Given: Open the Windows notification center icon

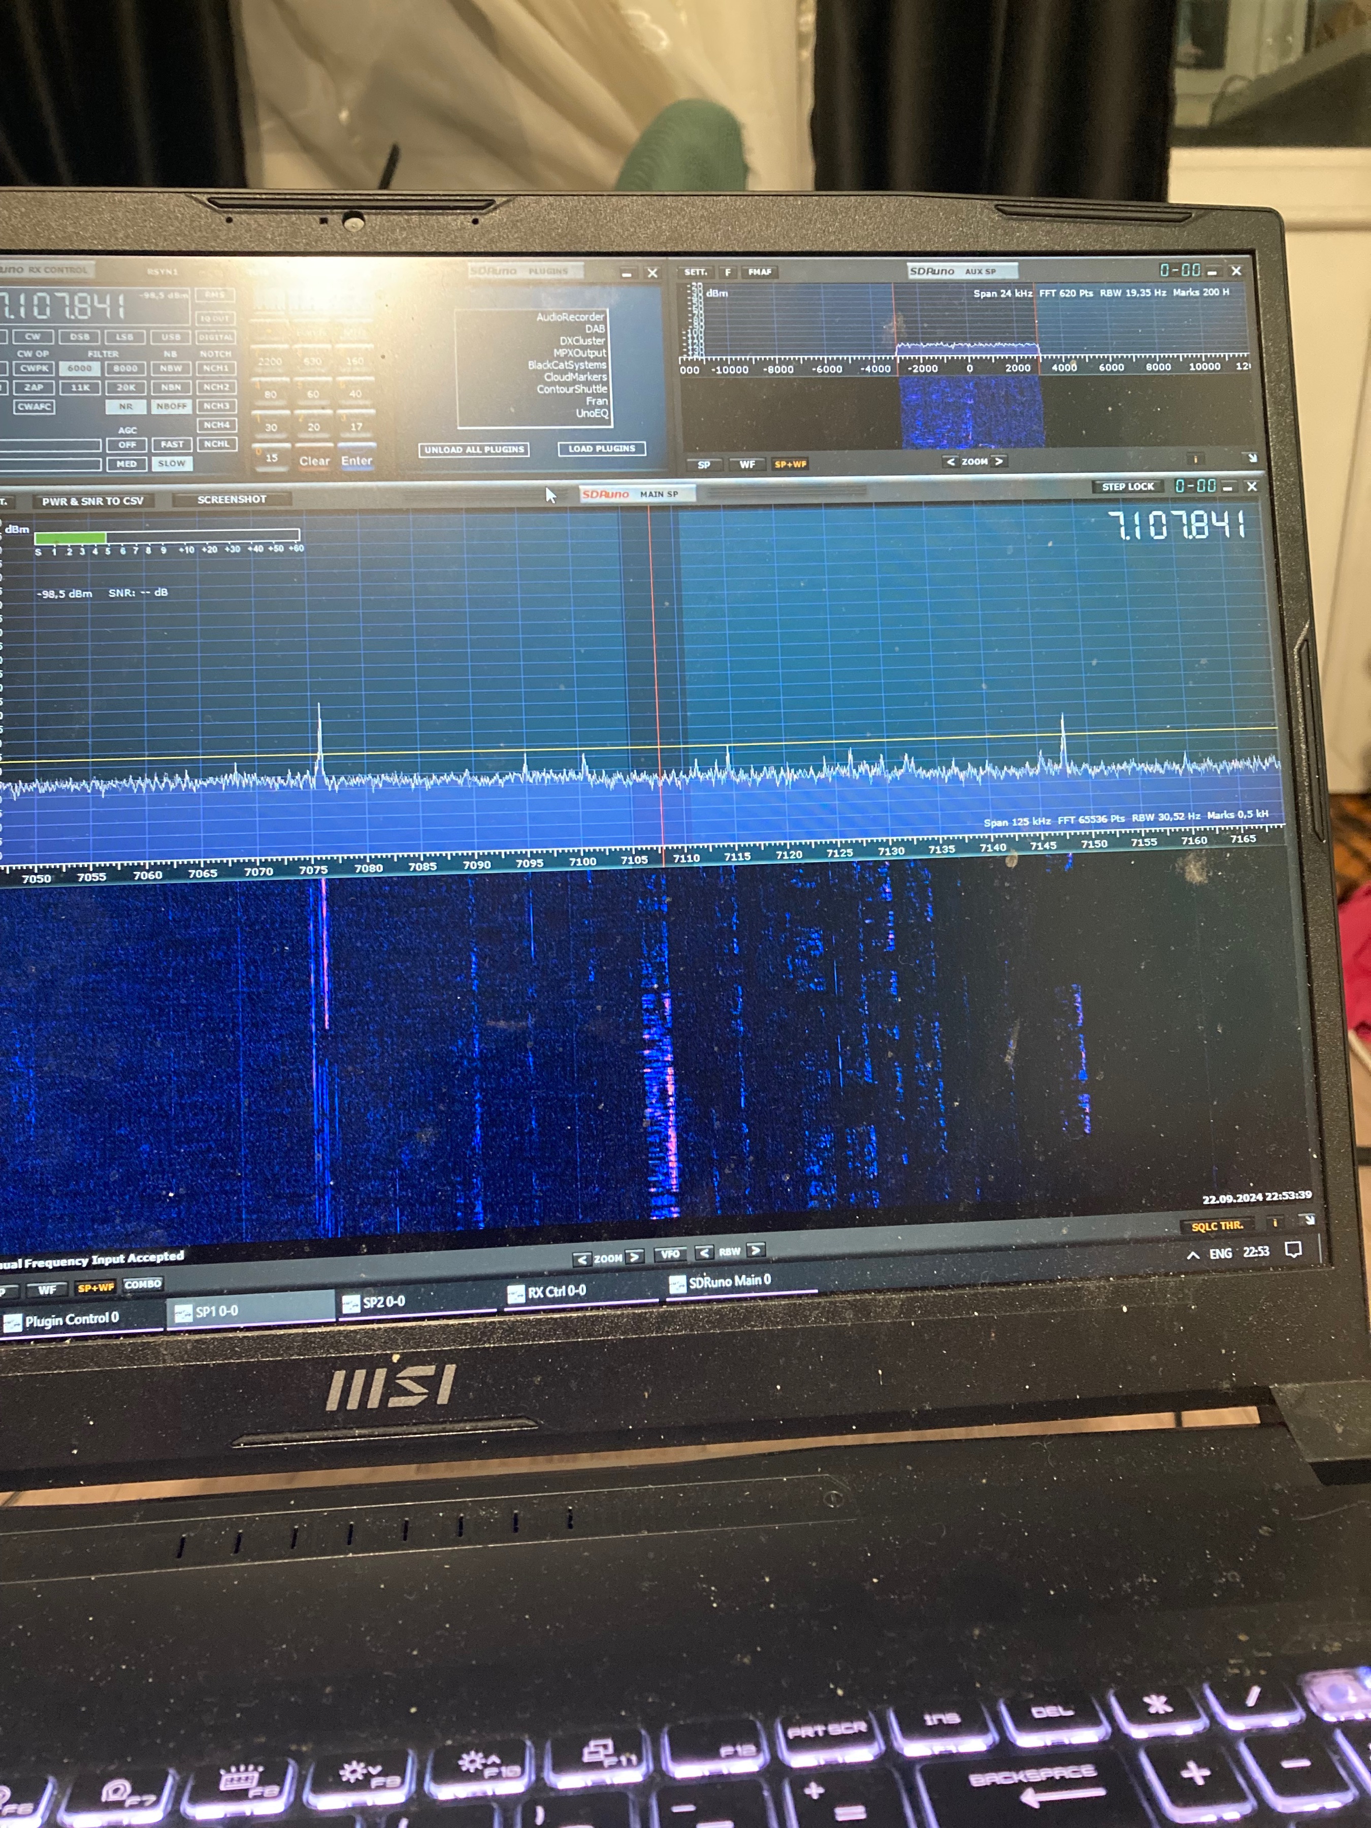Looking at the screenshot, I should (x=1293, y=1250).
